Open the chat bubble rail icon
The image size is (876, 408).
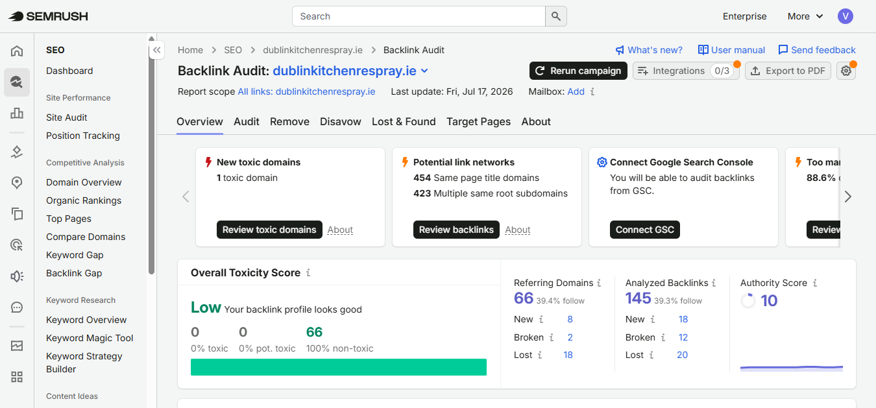pyautogui.click(x=17, y=307)
